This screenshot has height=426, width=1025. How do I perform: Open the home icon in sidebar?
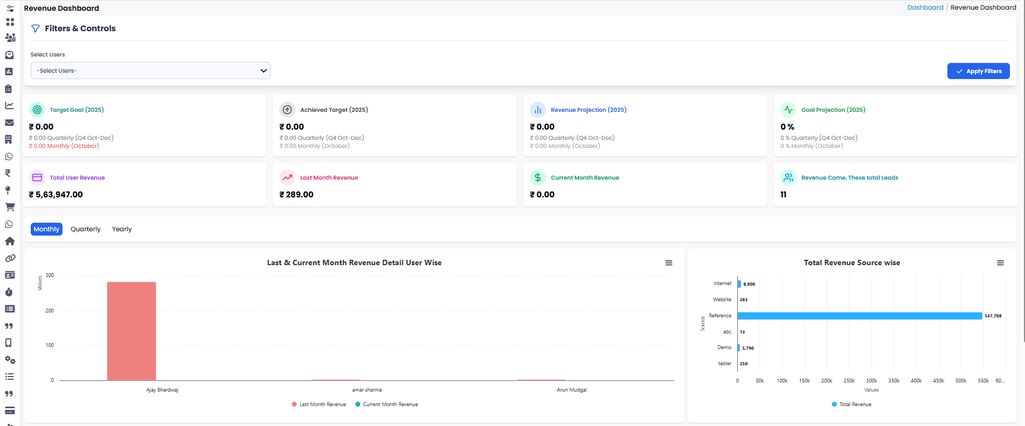[10, 241]
